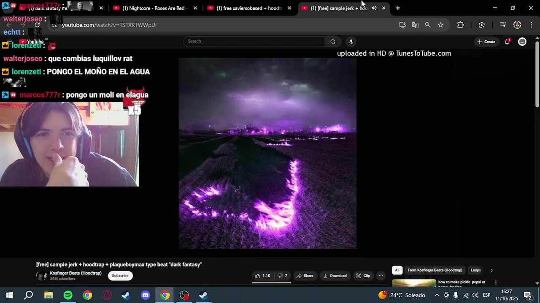The height and width of the screenshot is (303, 540).
Task: Open Spotify from the taskbar
Action: (x=68, y=295)
